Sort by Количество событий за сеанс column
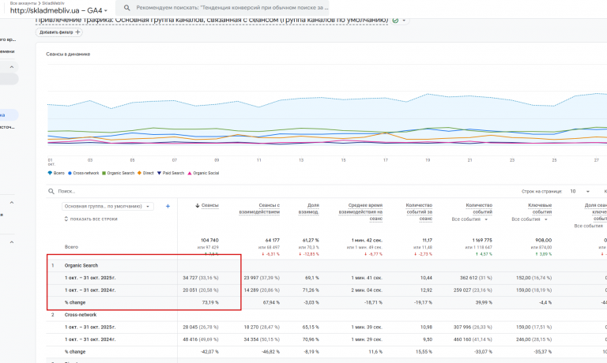Viewport: 607px width, 363px height. [x=419, y=212]
